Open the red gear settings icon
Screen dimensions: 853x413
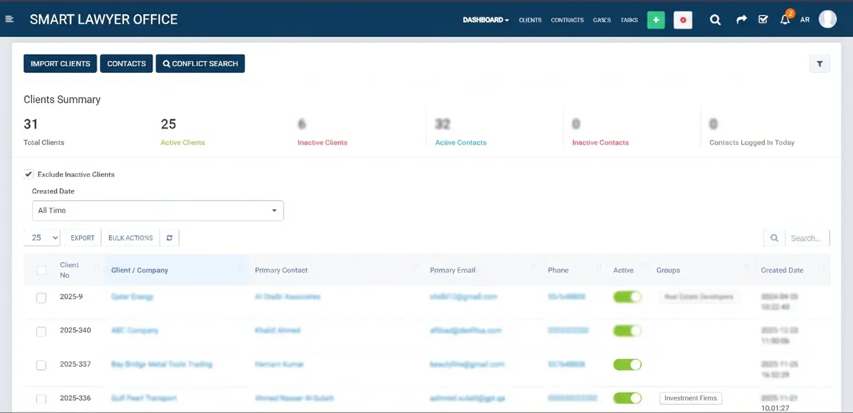[x=683, y=20]
